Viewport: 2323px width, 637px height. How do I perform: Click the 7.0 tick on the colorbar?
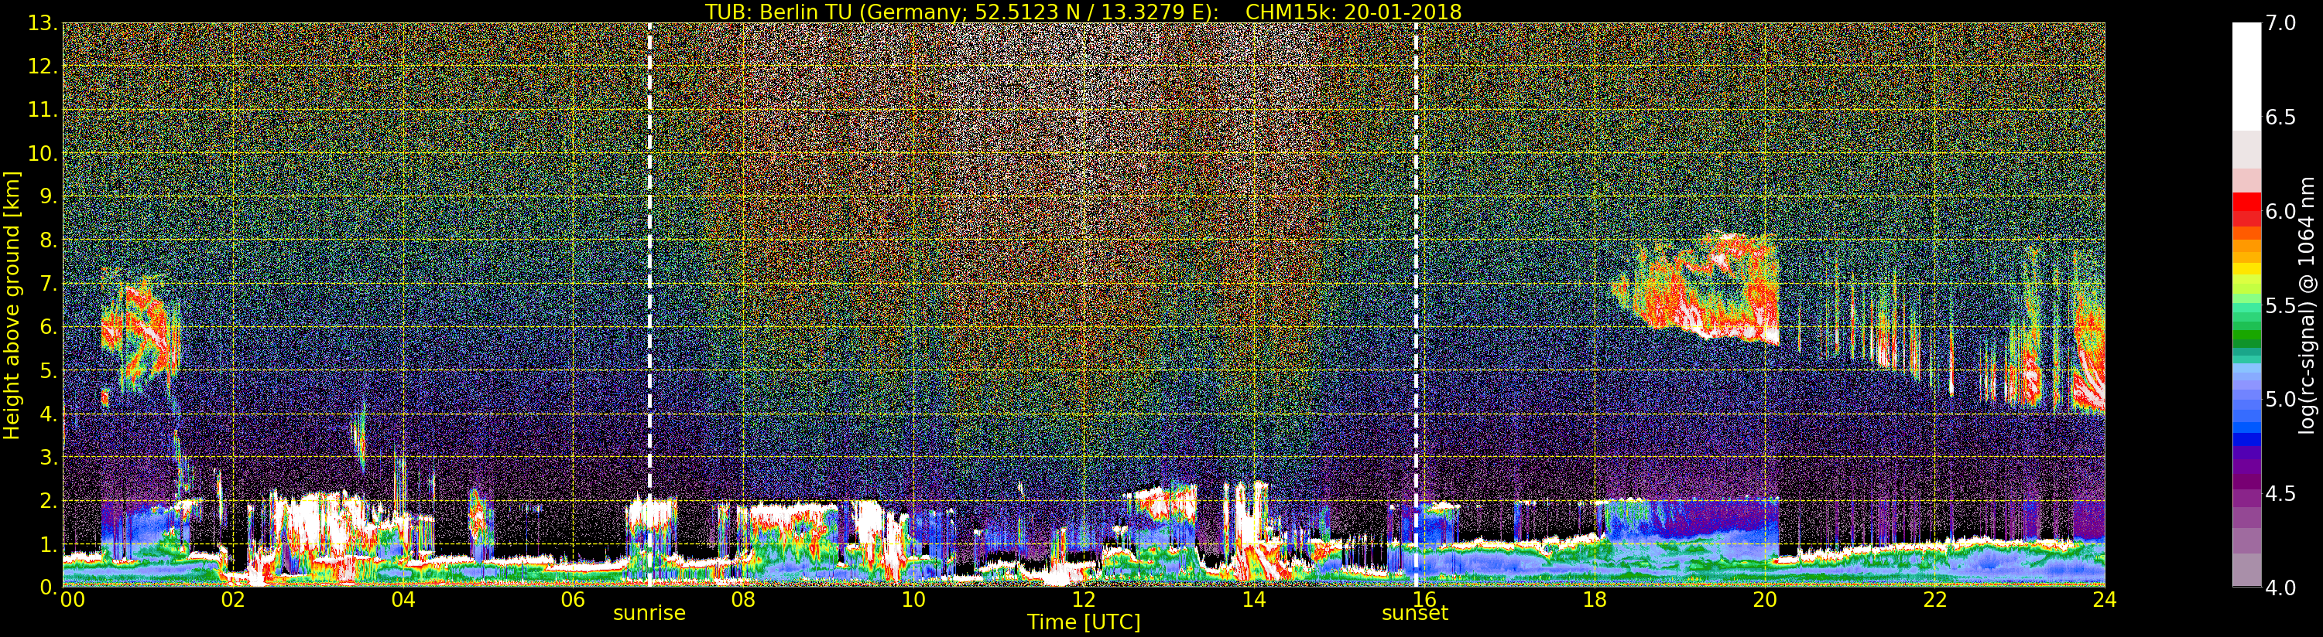pyautogui.click(x=2280, y=24)
